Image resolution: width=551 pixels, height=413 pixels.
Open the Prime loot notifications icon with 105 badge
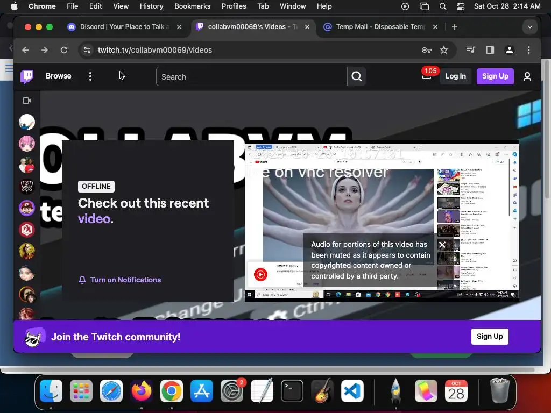pos(427,76)
